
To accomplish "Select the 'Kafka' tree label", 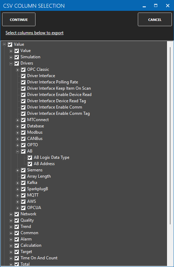I will tap(32, 183).
